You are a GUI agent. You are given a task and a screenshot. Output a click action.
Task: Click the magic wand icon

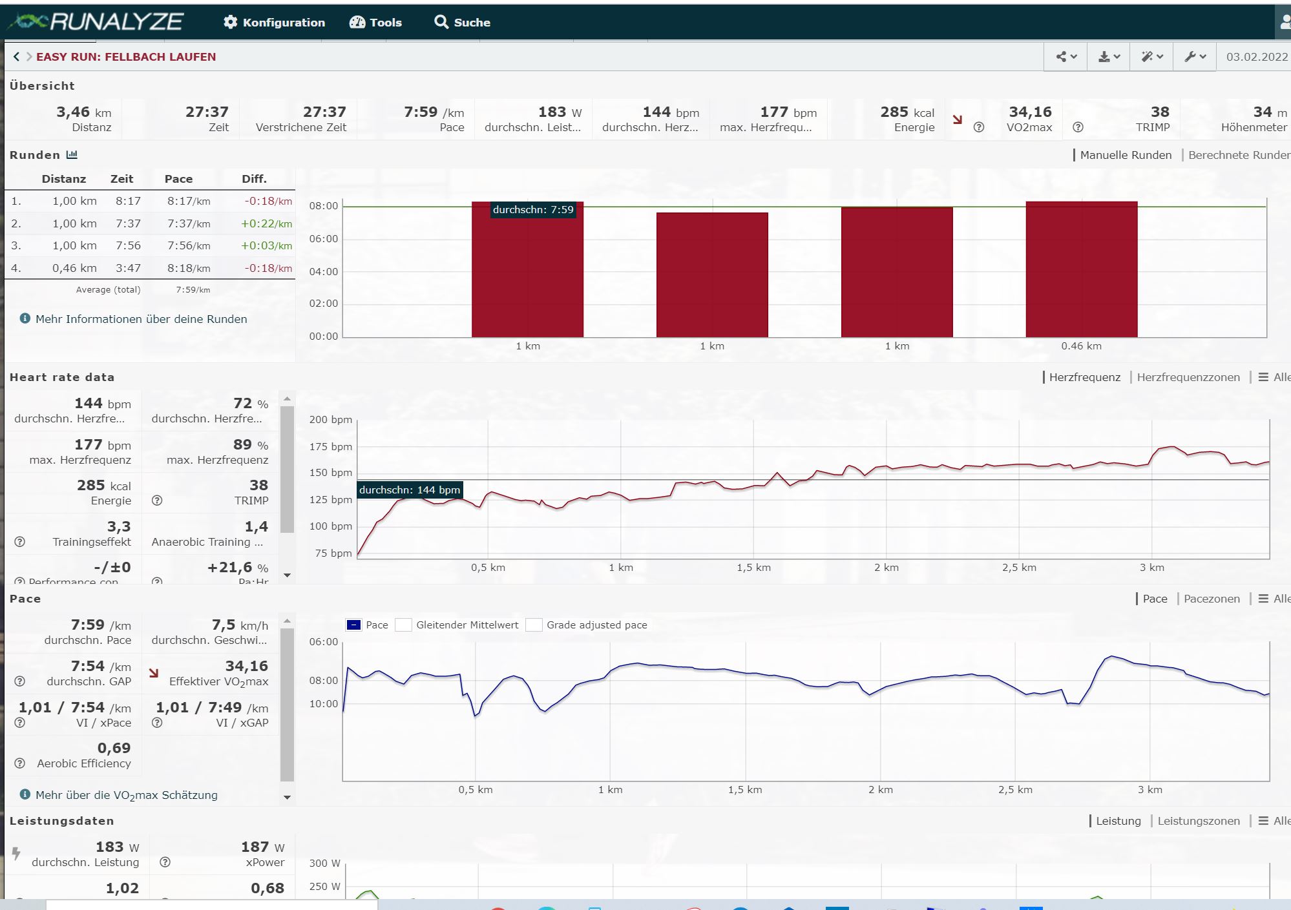(x=1151, y=57)
